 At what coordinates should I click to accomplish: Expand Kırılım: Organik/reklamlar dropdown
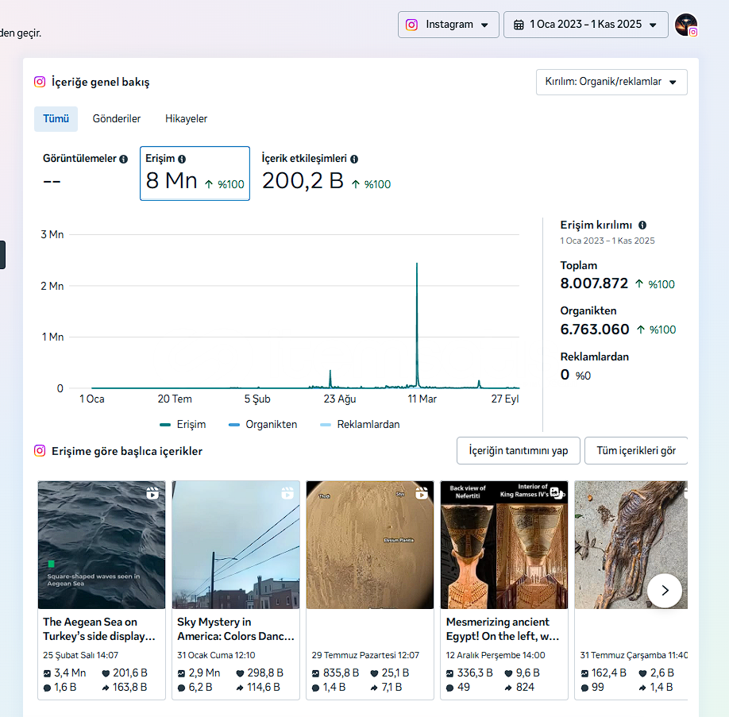click(x=611, y=82)
